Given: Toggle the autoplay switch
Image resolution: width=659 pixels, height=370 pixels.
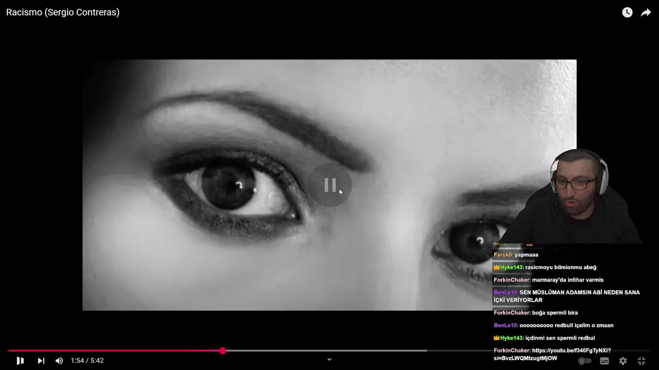Looking at the screenshot, I should 584,361.
